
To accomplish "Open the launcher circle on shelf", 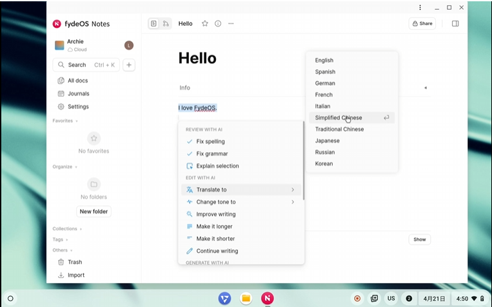I will pos(10,299).
